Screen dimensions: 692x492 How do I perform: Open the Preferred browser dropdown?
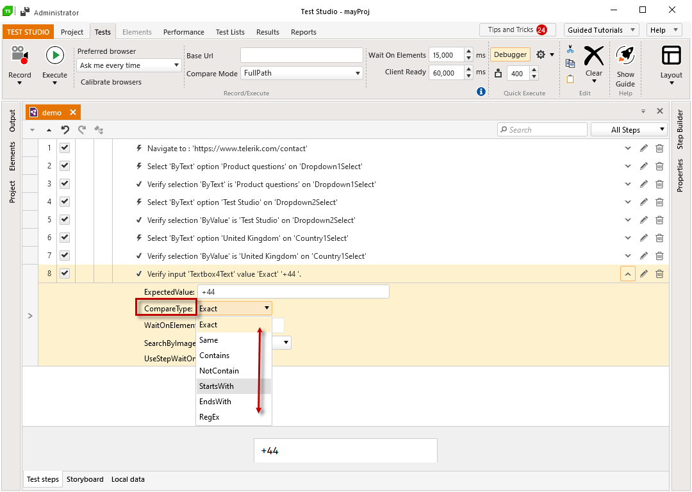click(129, 65)
